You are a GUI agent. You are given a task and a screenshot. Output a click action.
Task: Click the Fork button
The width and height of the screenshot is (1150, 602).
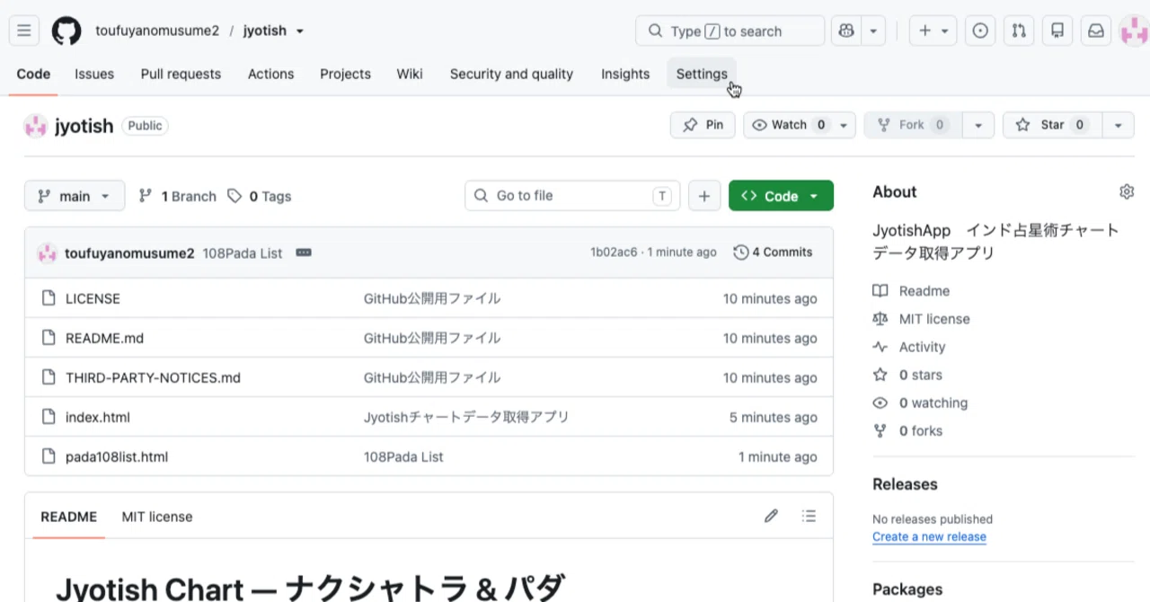click(913, 125)
